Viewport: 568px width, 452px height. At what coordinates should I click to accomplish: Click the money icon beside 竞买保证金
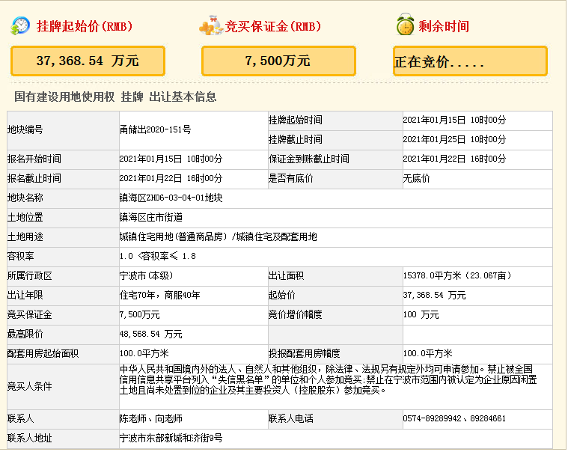[x=210, y=26]
